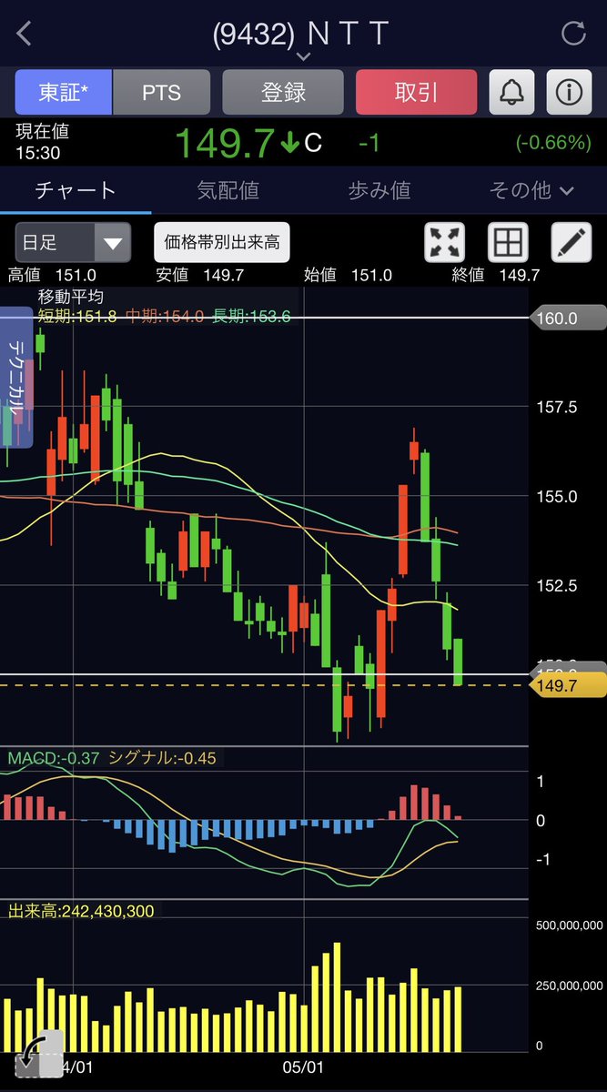Tap the MACD:-0.37 indicator label
This screenshot has width=607, height=1092.
tap(54, 757)
